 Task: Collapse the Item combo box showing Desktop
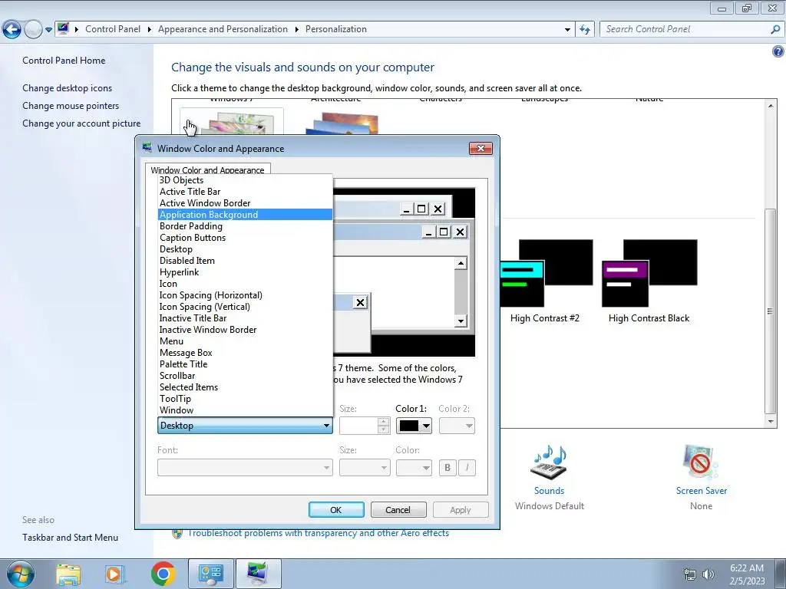245,426
